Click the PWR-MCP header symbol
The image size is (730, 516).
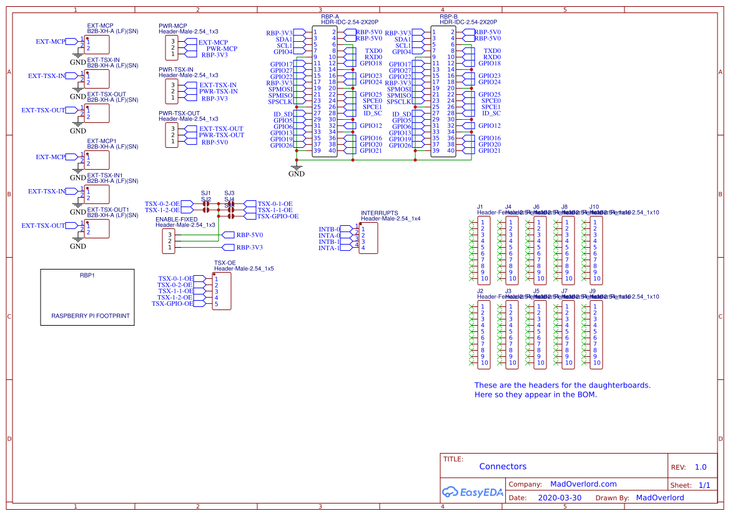(171, 48)
